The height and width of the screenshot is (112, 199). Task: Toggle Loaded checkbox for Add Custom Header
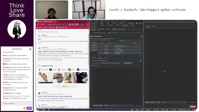(101, 46)
